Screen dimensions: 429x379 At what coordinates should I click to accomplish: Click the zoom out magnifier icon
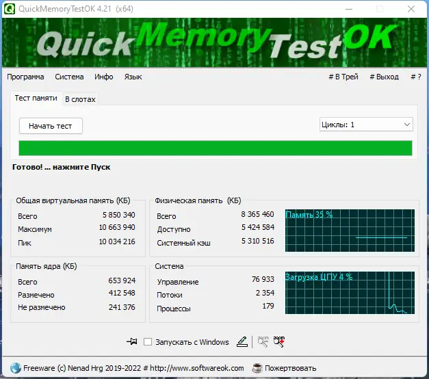tap(263, 342)
